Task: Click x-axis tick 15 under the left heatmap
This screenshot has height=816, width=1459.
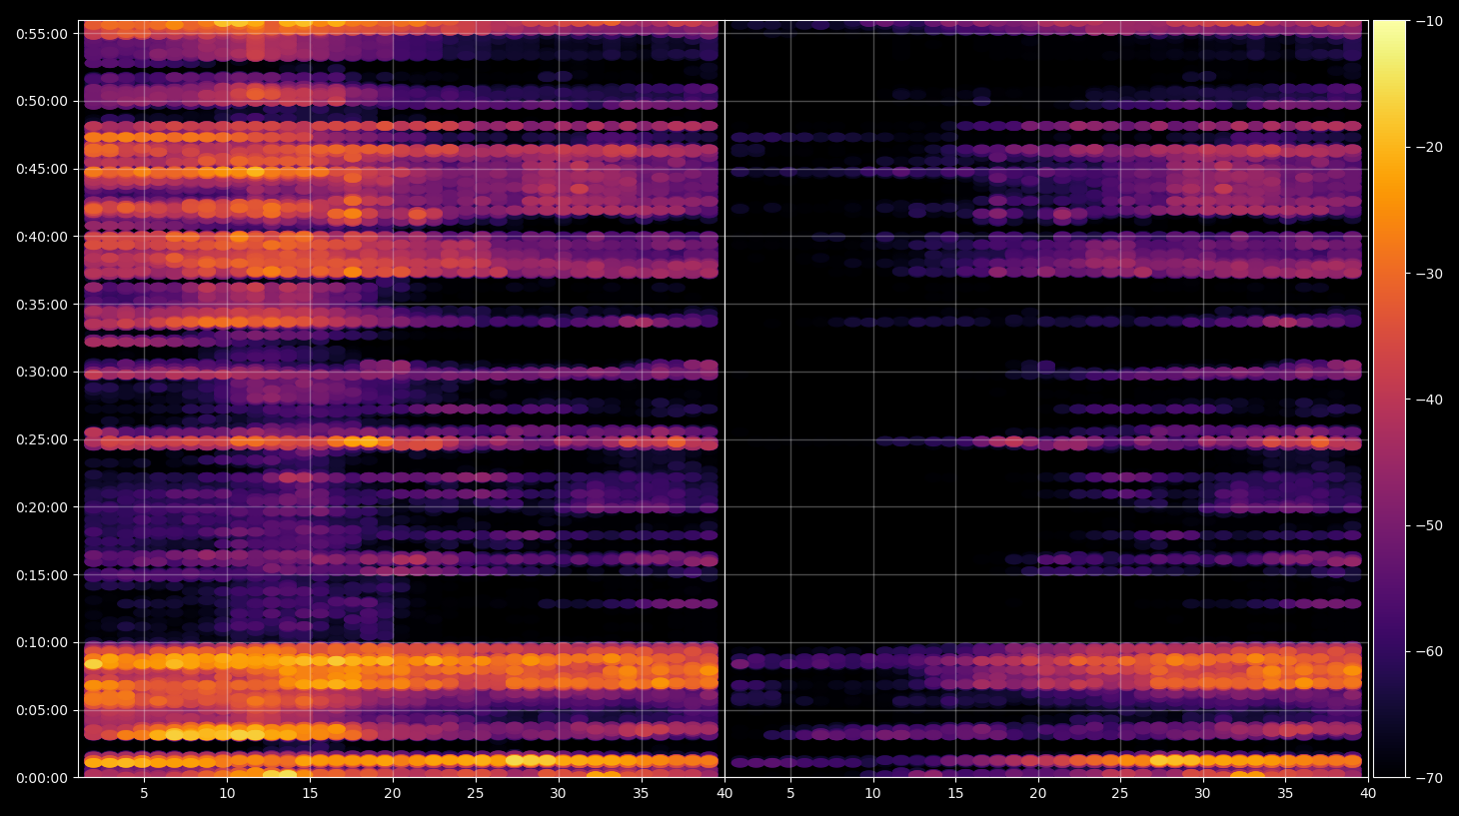Action: click(x=310, y=794)
